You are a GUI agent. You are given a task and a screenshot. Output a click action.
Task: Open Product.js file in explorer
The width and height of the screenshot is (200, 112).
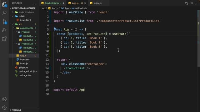point(24,40)
